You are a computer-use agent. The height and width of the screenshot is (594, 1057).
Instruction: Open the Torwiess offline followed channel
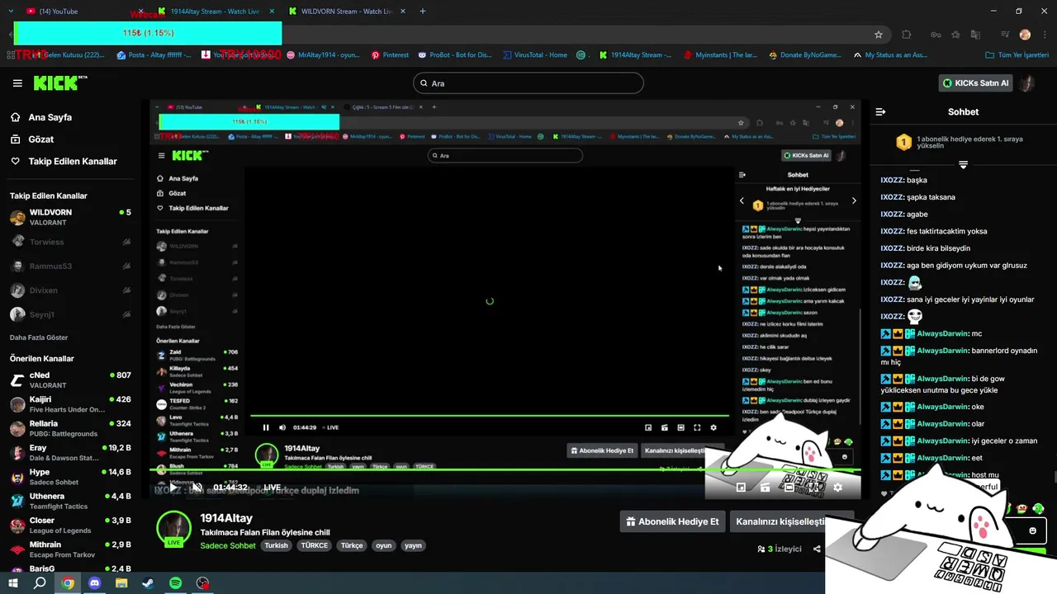pyautogui.click(x=70, y=242)
